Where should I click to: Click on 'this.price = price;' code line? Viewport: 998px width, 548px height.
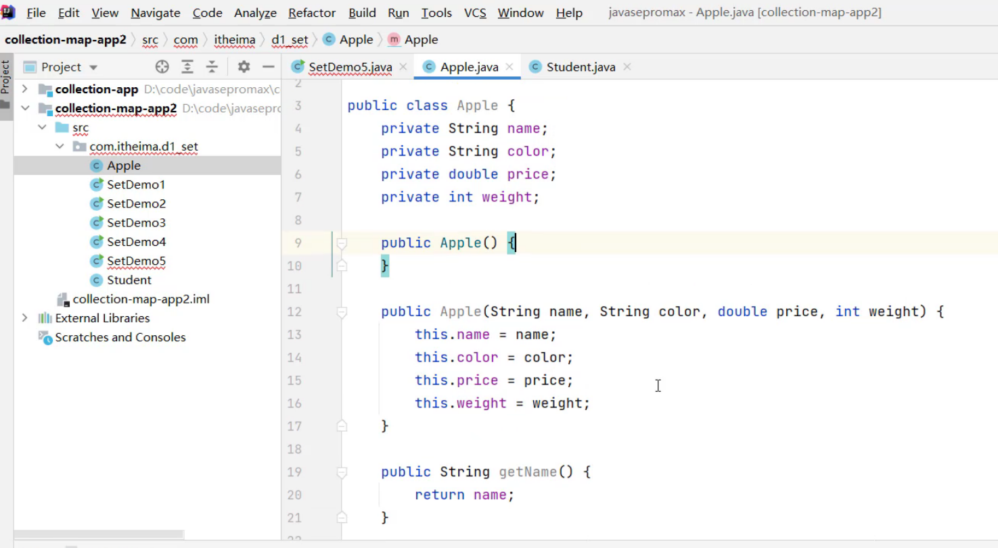click(x=494, y=380)
